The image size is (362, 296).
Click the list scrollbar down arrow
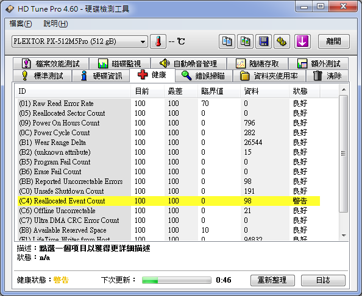(x=344, y=236)
